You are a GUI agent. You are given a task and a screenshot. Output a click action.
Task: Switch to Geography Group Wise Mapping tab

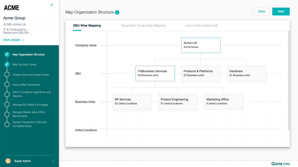(x=143, y=26)
